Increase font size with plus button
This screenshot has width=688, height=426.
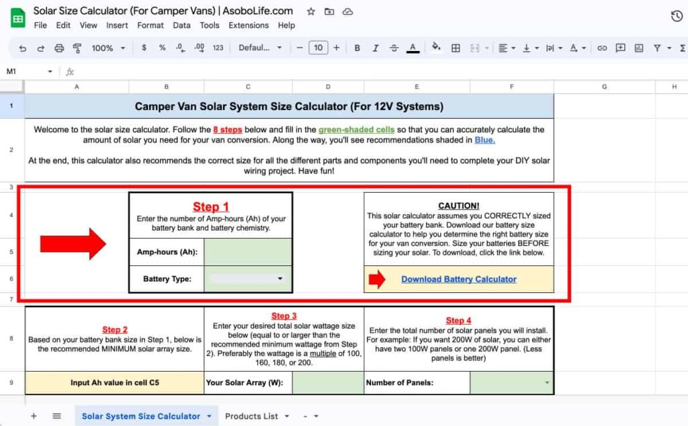[337, 48]
